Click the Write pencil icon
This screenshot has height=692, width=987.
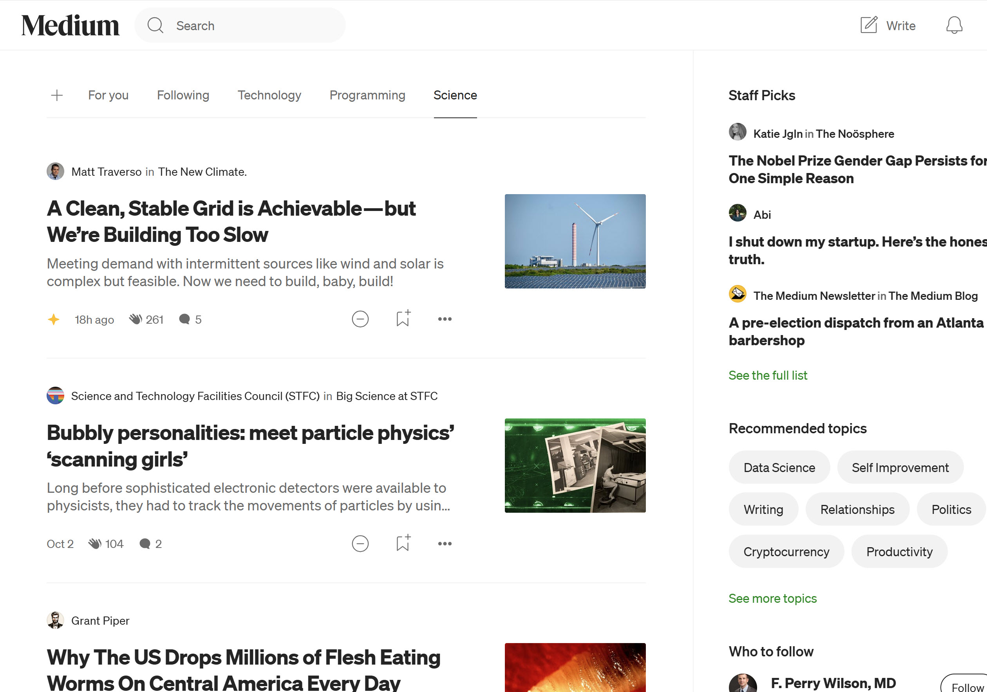pyautogui.click(x=868, y=25)
